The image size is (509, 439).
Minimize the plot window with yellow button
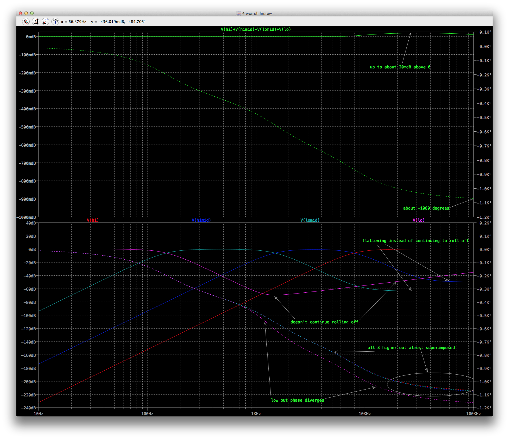click(x=26, y=13)
